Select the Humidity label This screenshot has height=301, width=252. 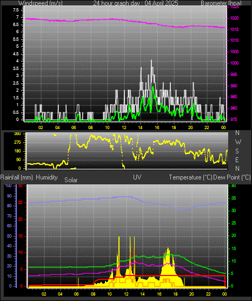point(47,177)
